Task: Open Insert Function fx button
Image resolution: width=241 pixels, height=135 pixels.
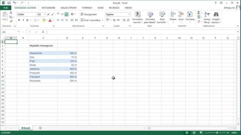Action: 43,32
